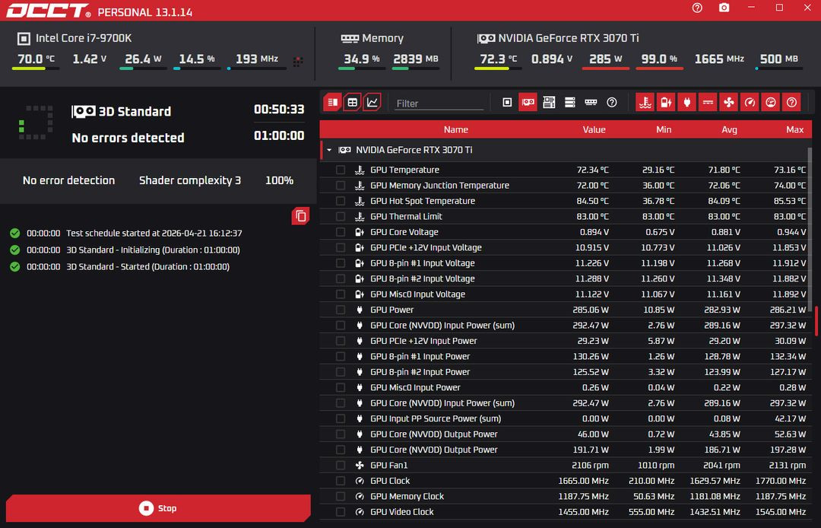Image resolution: width=821 pixels, height=528 pixels.
Task: Check the GPU Hot Spot Temperature checkbox
Action: coord(341,201)
